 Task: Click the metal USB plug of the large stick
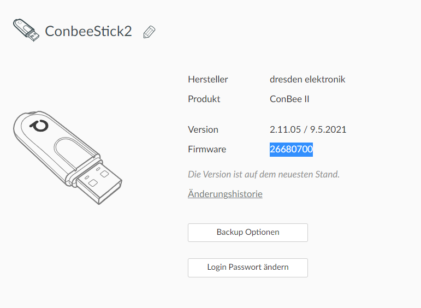[99, 183]
